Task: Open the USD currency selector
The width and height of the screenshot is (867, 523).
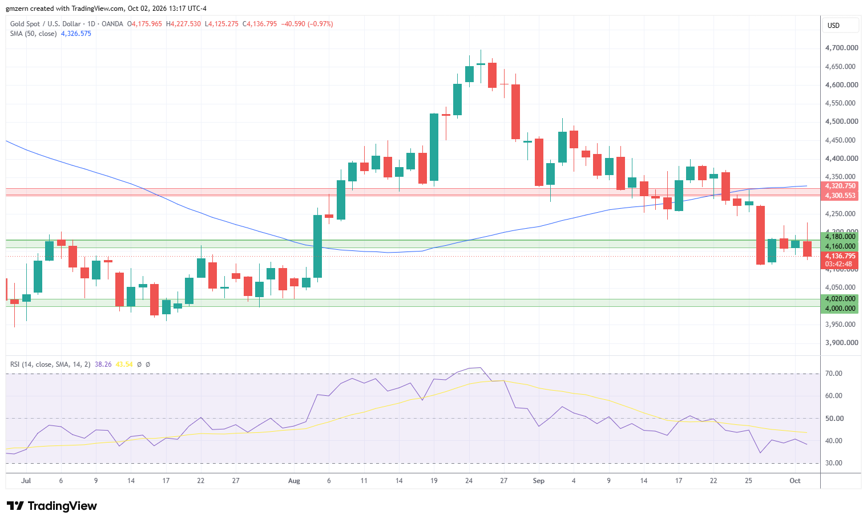Action: point(840,25)
